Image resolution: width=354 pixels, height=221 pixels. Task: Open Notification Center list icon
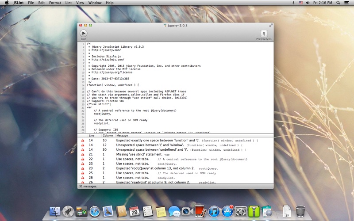point(346,3)
